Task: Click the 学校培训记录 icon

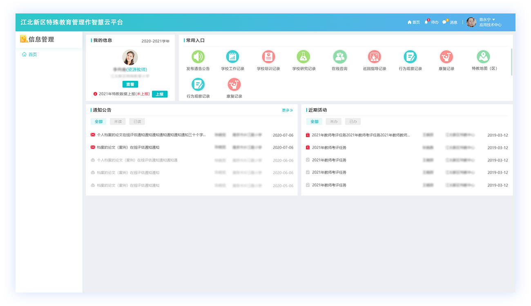Action: [x=268, y=57]
